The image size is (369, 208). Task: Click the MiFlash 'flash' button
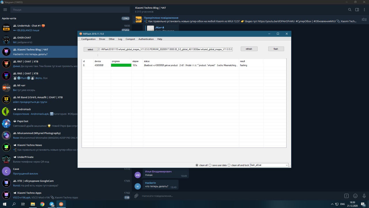(x=276, y=49)
